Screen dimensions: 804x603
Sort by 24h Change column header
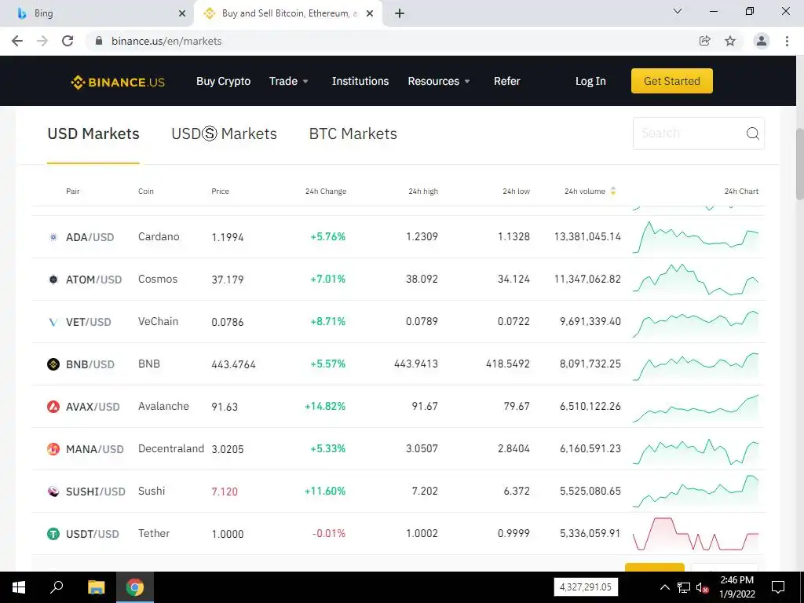coord(326,192)
